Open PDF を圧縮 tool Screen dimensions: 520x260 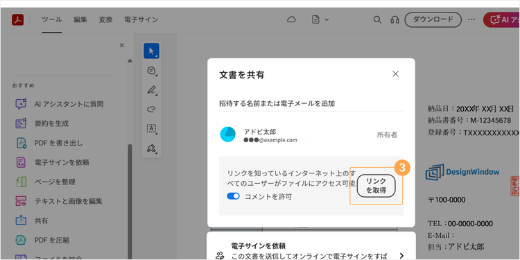coord(42,240)
